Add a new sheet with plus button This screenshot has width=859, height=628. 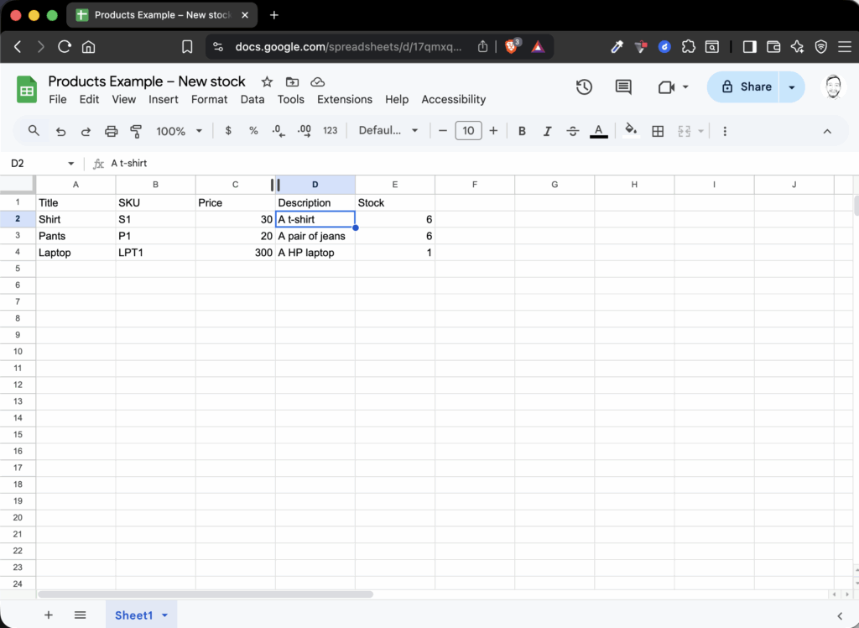pos(48,615)
